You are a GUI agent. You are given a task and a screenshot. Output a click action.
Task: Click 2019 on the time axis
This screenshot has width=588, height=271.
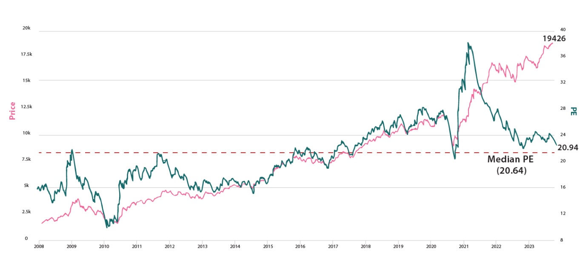coord(398,246)
